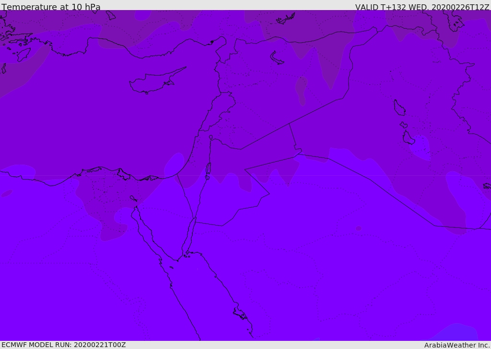The width and height of the screenshot is (491, 349).
Task: Click Lake Tharthar in central Iraq
Action: (x=399, y=108)
